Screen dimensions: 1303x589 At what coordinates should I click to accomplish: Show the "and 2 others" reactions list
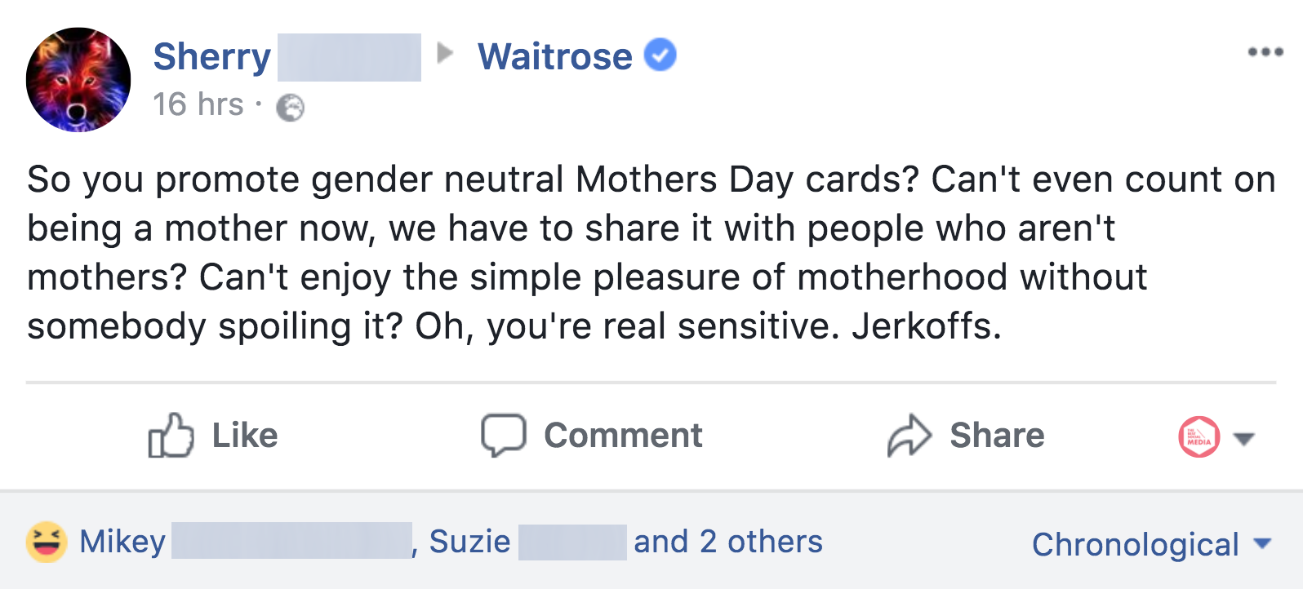[x=728, y=542]
